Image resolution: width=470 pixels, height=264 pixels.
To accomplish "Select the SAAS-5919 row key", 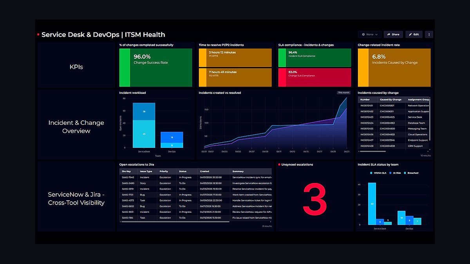I will pos(128,189).
